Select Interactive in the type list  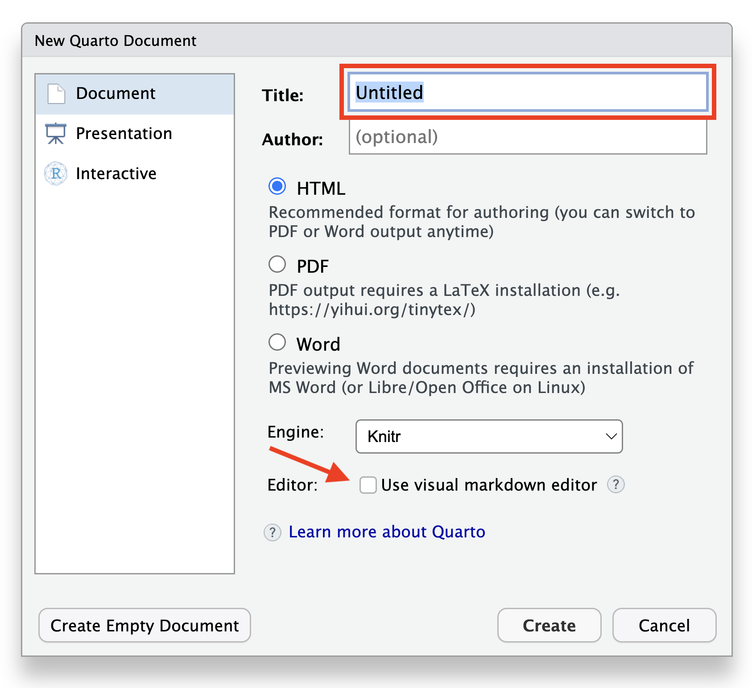point(116,173)
